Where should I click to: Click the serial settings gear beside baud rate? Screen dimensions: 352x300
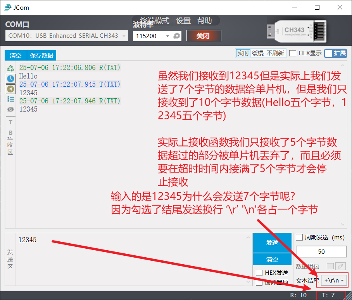click(x=177, y=36)
